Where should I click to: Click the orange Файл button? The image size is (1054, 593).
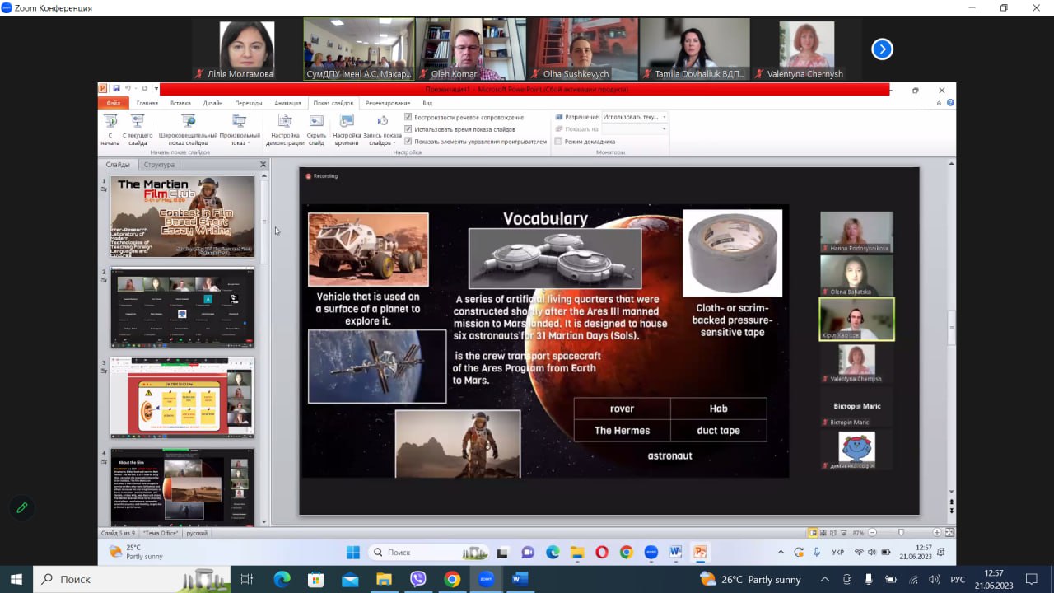click(x=113, y=103)
